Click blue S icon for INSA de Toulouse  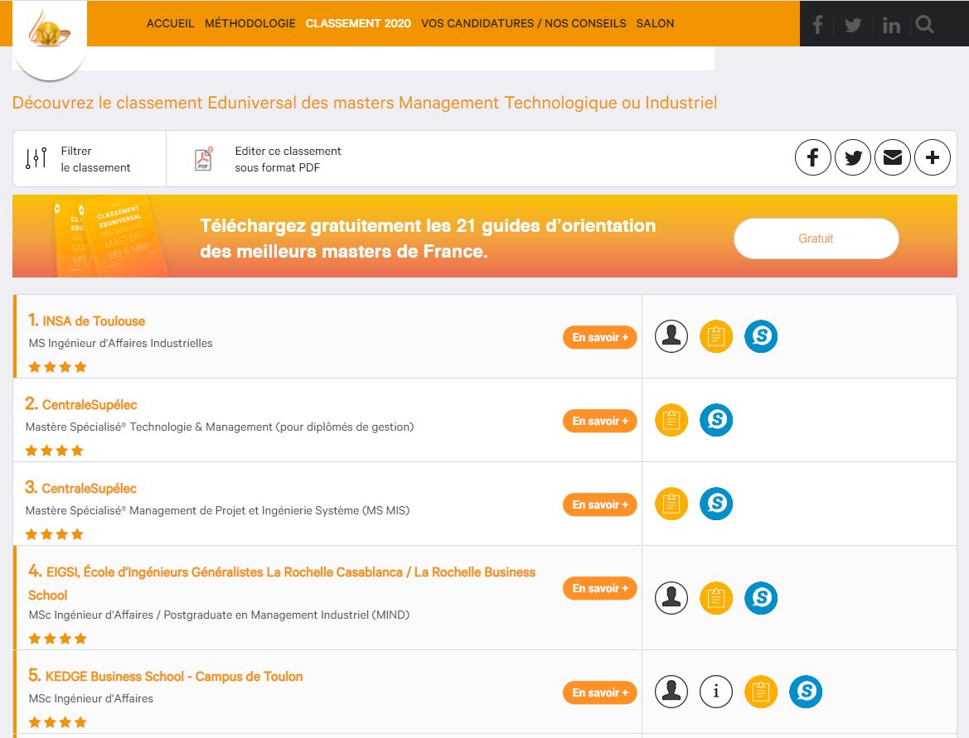pyautogui.click(x=761, y=336)
